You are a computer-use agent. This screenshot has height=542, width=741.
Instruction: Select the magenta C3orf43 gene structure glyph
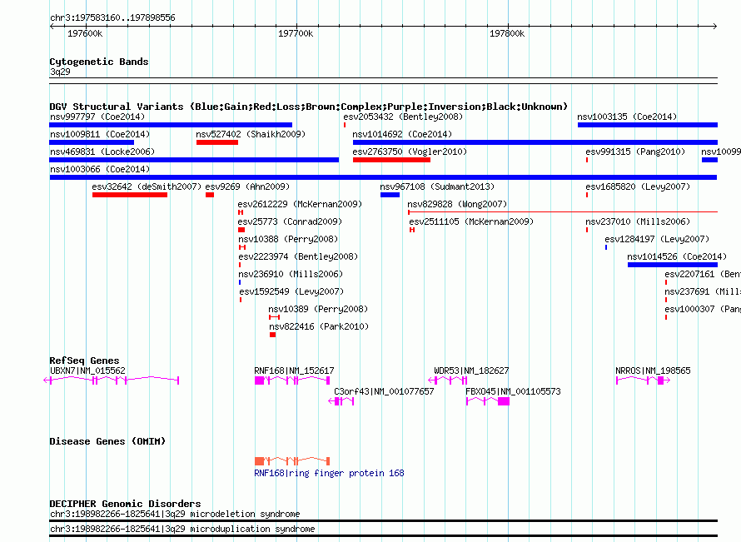341,401
